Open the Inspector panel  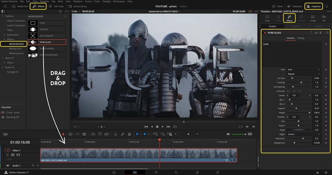click(x=313, y=6)
